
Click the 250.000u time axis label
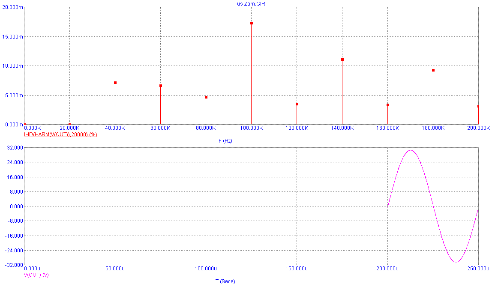(478, 269)
